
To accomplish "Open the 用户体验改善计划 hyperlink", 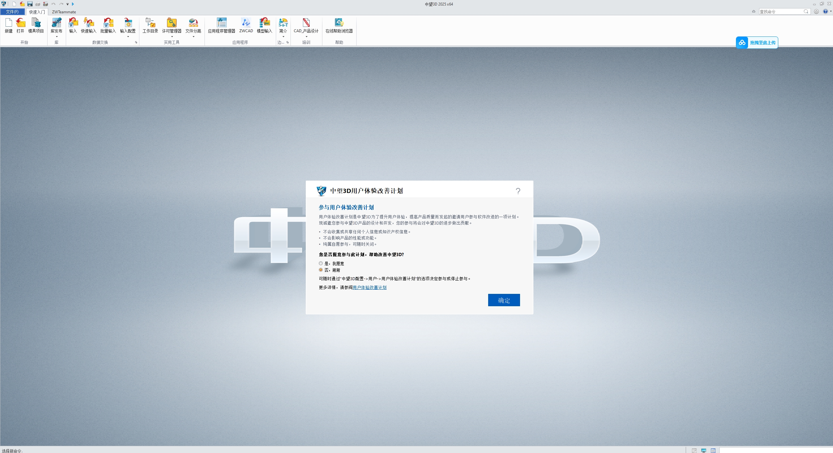I will pyautogui.click(x=369, y=287).
